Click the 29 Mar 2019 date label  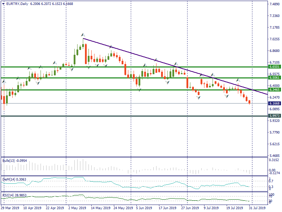pos(10,208)
